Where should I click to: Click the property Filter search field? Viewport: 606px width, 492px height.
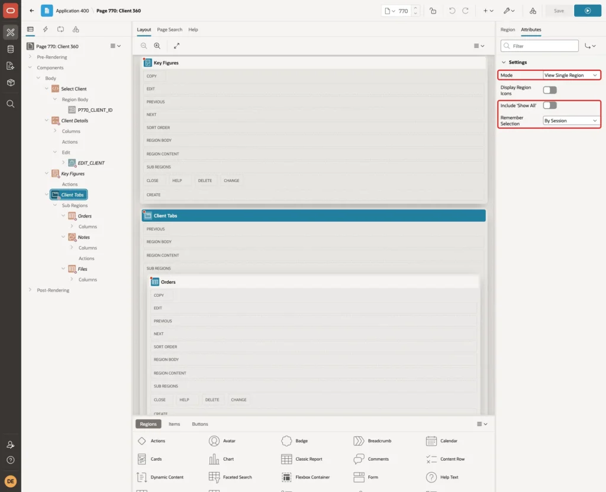[x=539, y=46]
